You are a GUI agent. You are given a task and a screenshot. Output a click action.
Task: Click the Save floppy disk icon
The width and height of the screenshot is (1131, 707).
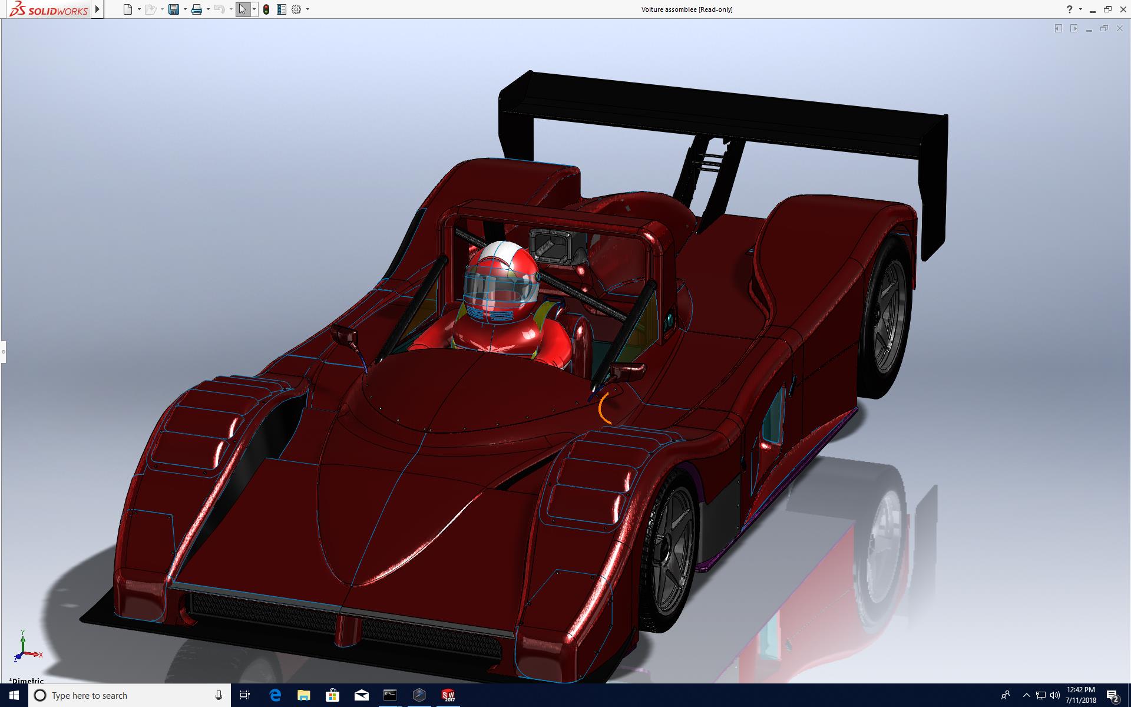(173, 9)
